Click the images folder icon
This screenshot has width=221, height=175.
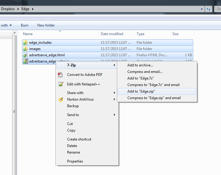click(x=25, y=49)
